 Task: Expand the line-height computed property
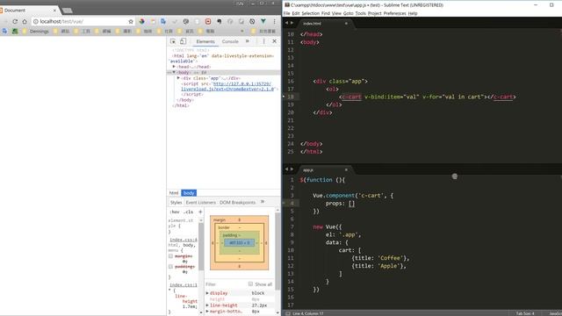pos(207,305)
